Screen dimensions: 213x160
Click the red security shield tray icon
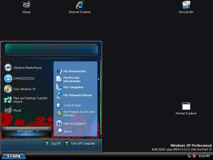[x=194, y=156]
